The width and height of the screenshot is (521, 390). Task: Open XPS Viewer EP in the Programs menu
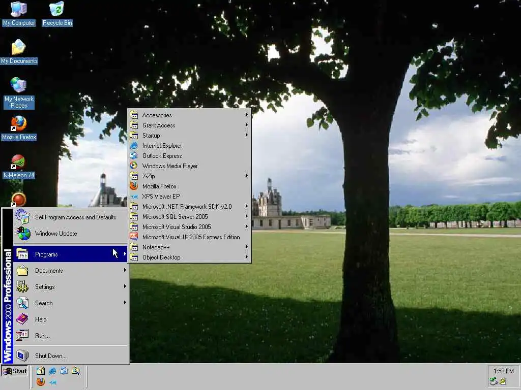click(189, 197)
